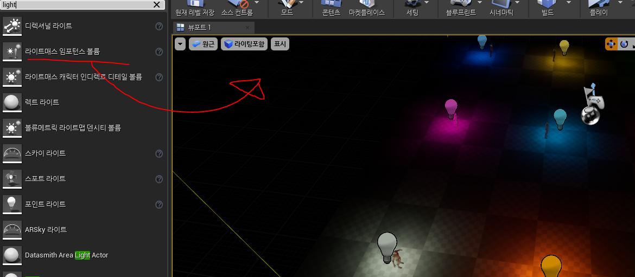The width and height of the screenshot is (635, 277).
Task: Activate the translate gizmo mode icon
Action: (x=611, y=44)
